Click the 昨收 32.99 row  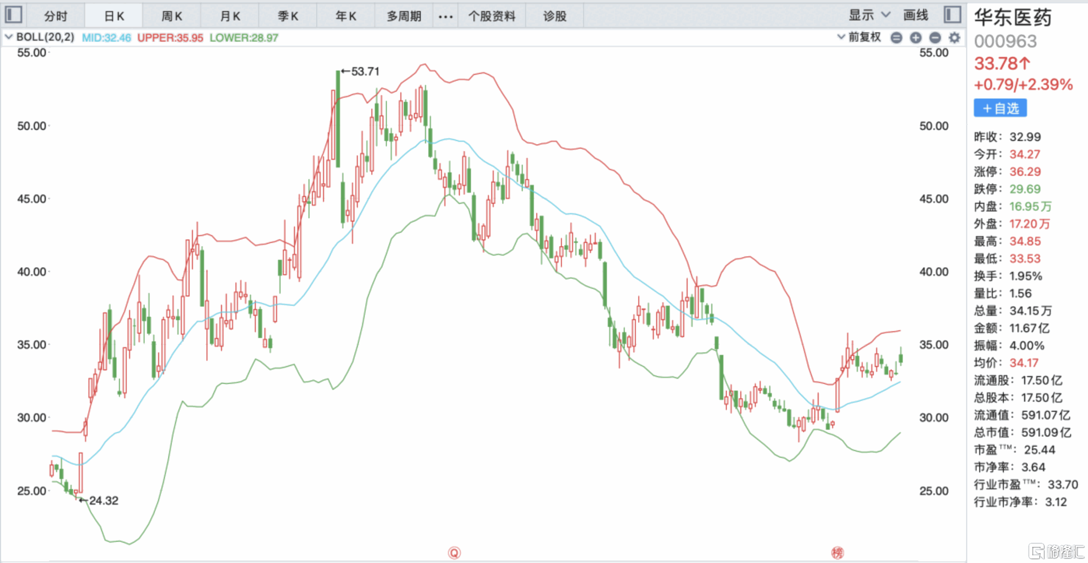(x=1007, y=137)
